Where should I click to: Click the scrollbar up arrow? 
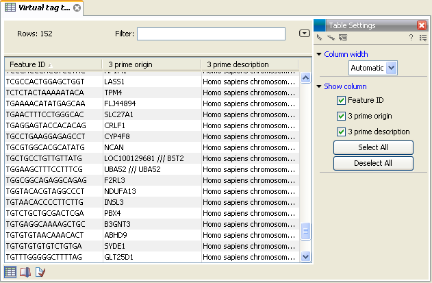305,78
